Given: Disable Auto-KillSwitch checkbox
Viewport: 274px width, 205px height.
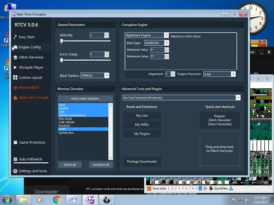Looking at the screenshot, I should pos(15,159).
